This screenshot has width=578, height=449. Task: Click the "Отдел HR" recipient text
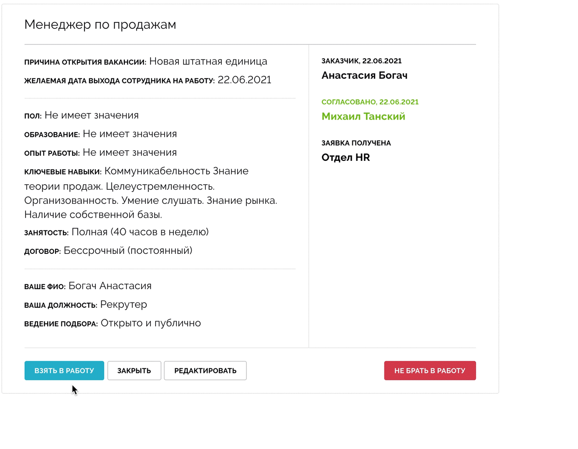(345, 158)
